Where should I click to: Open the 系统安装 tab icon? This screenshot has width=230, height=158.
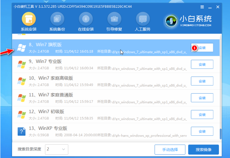[x=29, y=19]
